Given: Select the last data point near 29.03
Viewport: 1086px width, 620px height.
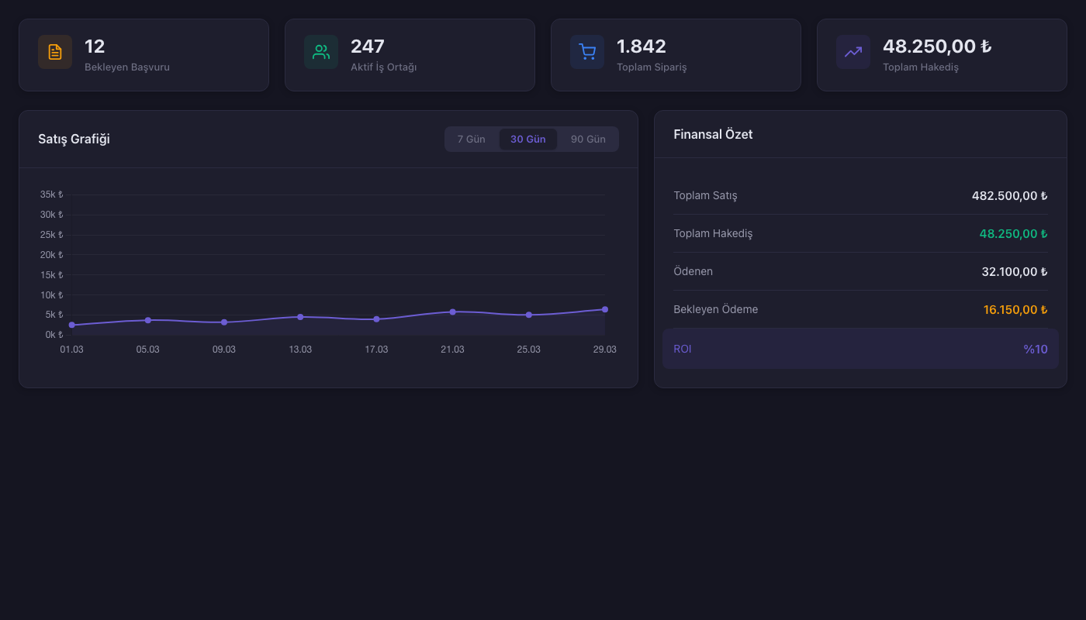Looking at the screenshot, I should point(605,308).
